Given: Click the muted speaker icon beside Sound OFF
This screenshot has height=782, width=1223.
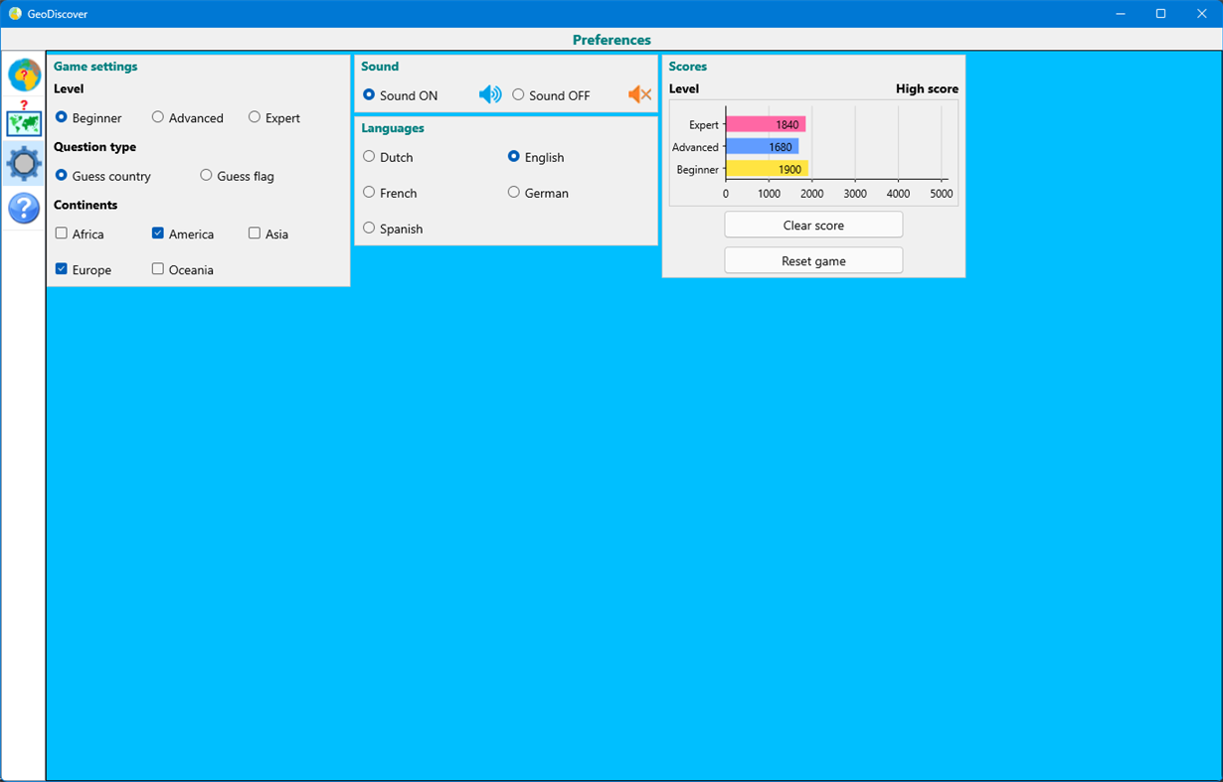Looking at the screenshot, I should (x=639, y=93).
